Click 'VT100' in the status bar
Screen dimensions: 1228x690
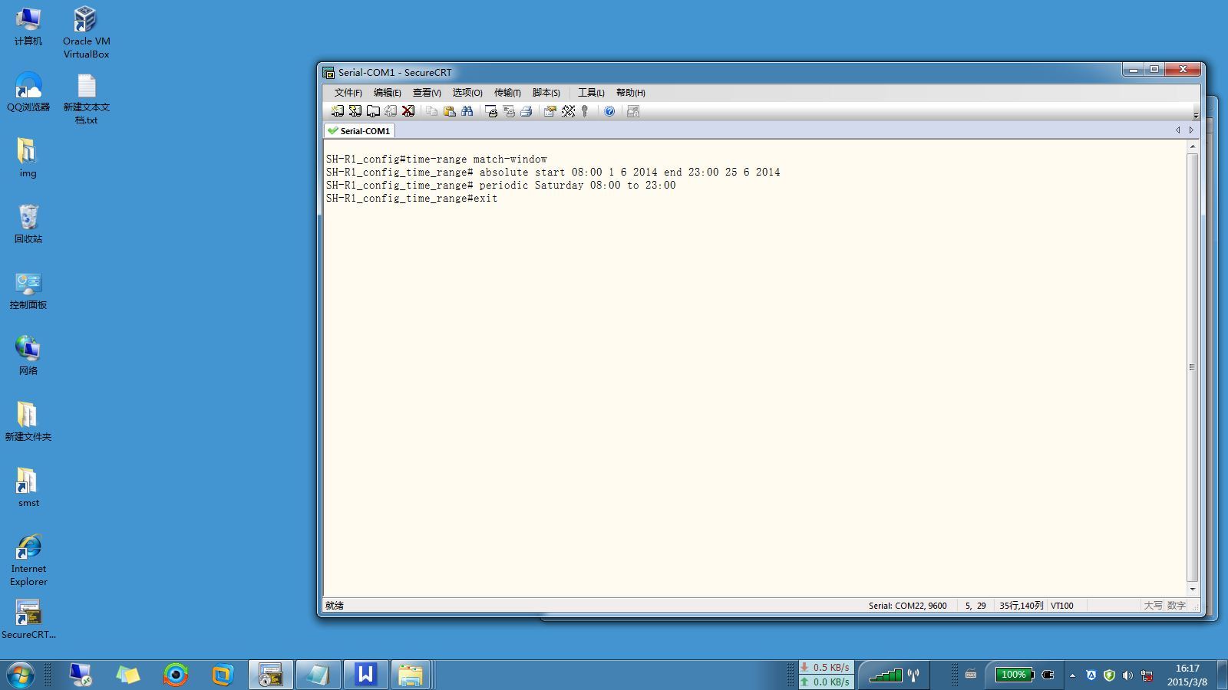coord(1062,606)
